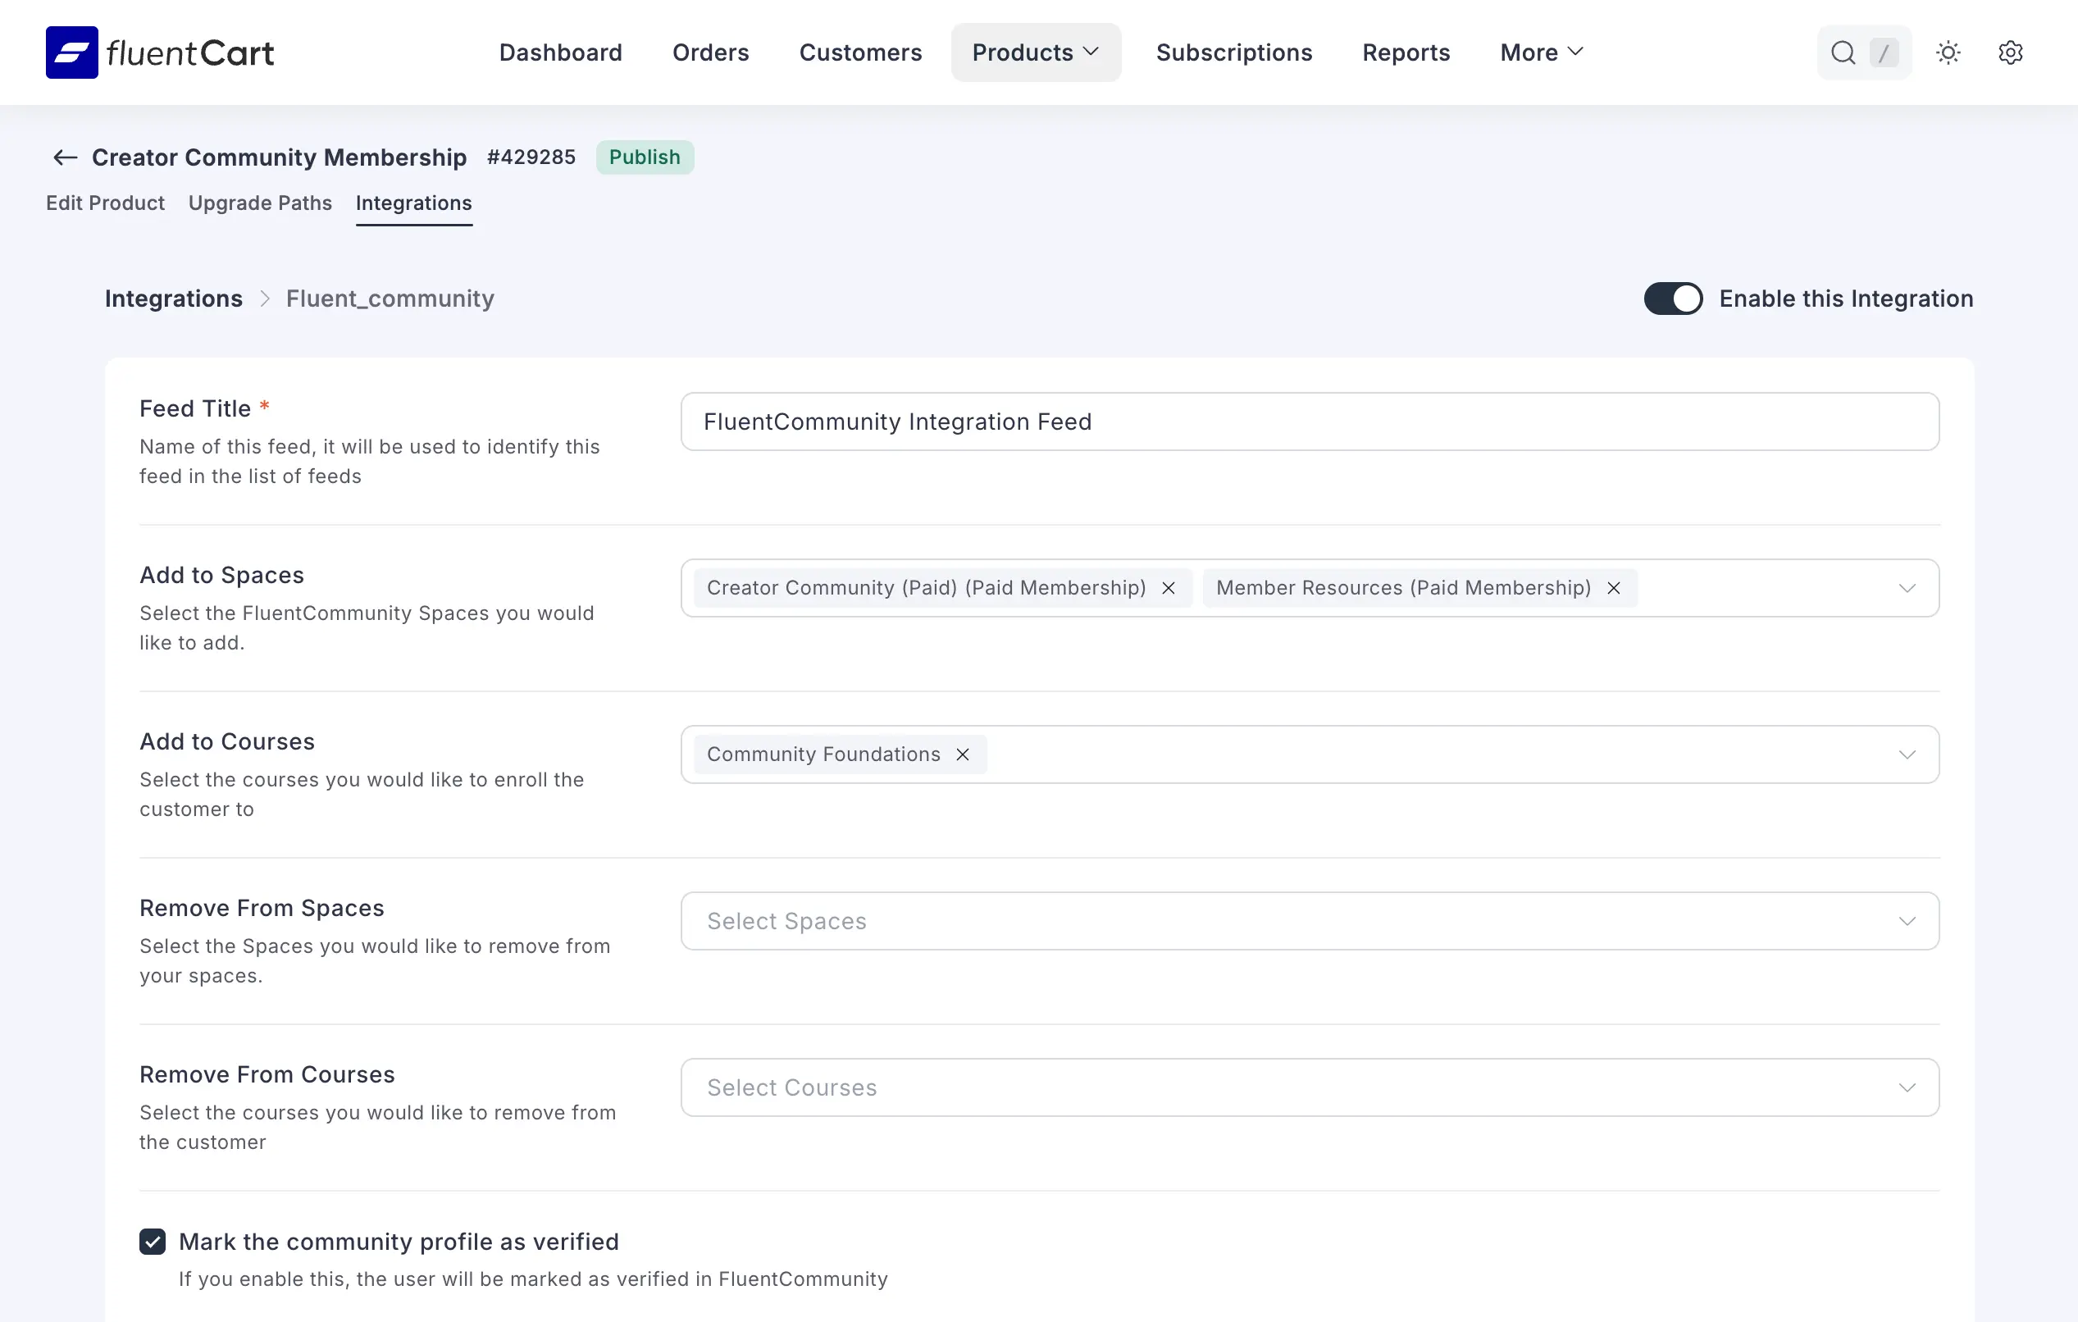
Task: Toggle light/dark theme sun icon
Action: (x=1948, y=52)
